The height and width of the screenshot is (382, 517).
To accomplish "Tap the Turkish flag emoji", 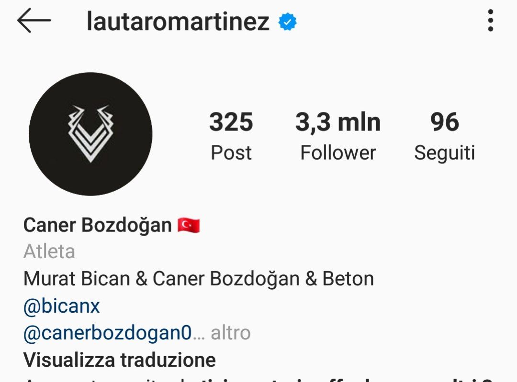I will pyautogui.click(x=189, y=225).
